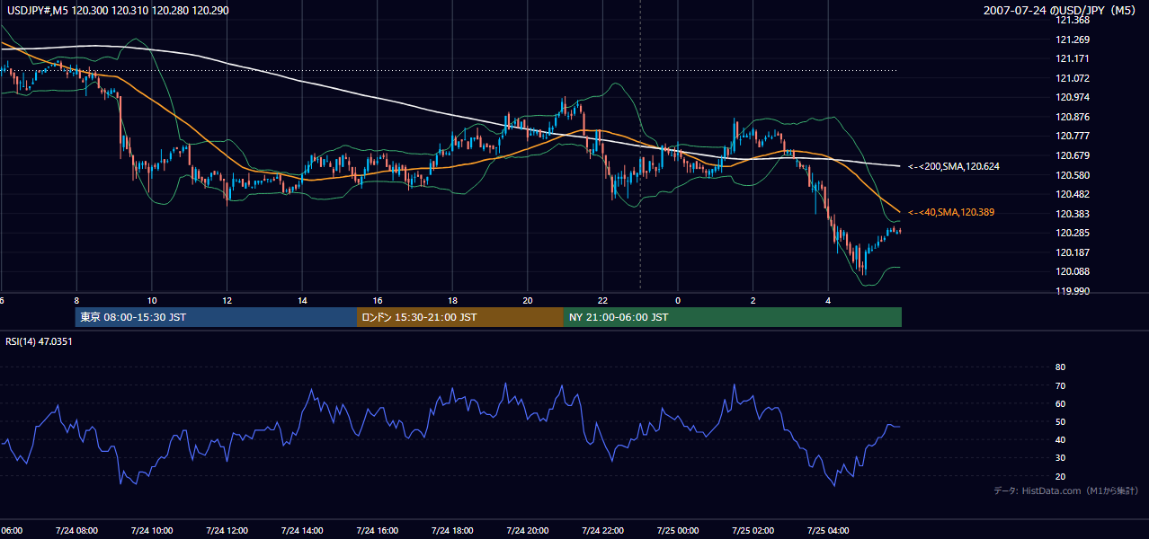
Task: Click hour label 16 under the price chart
Action: click(378, 300)
